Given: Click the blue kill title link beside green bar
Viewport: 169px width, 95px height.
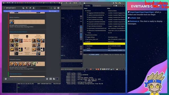Looking at the screenshot, I should pos(16,74).
